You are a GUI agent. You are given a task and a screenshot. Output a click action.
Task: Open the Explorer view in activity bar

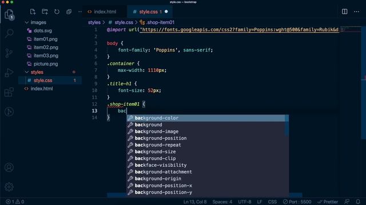click(9, 14)
